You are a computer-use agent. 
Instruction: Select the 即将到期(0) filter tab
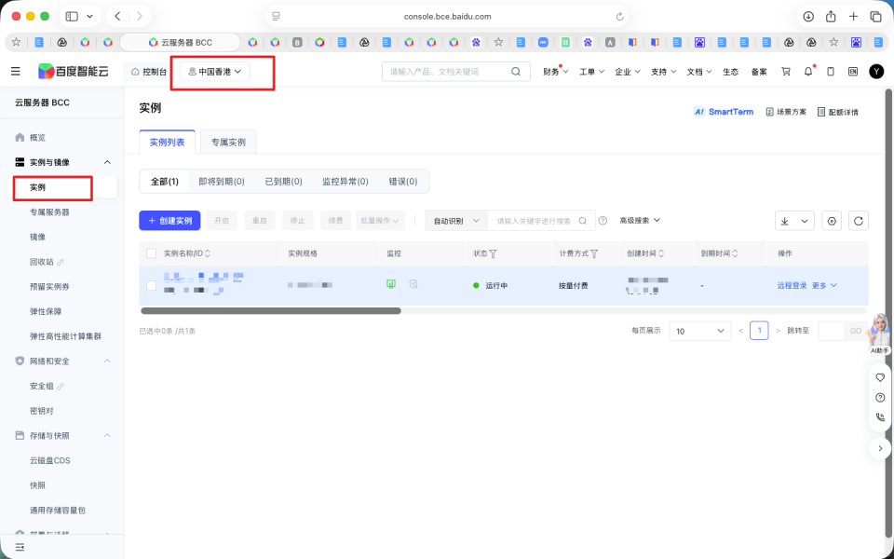(x=222, y=182)
